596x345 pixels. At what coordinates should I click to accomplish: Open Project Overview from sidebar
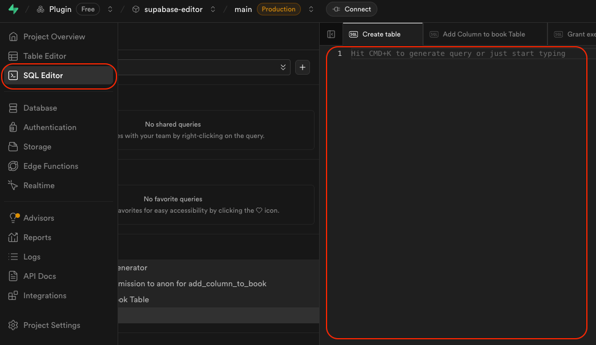[54, 36]
